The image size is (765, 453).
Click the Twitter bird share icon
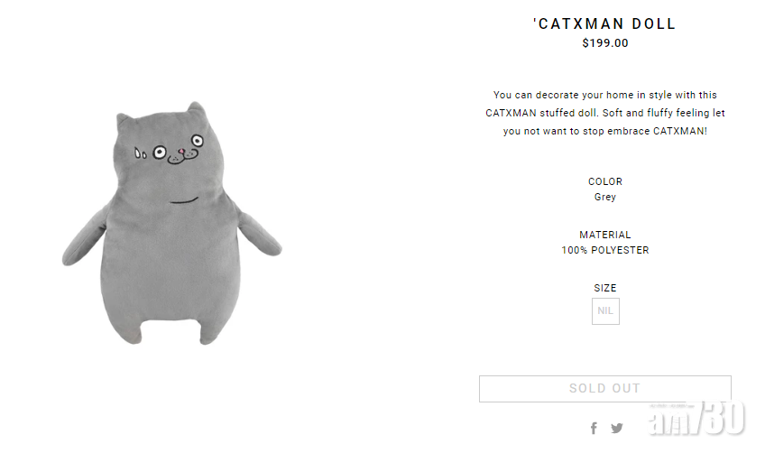click(616, 429)
